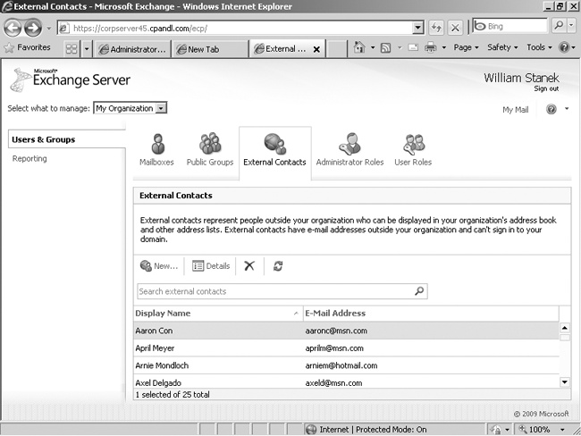Click the Bing search magnifier button
Screen dimensions: 581x436
(x=558, y=26)
